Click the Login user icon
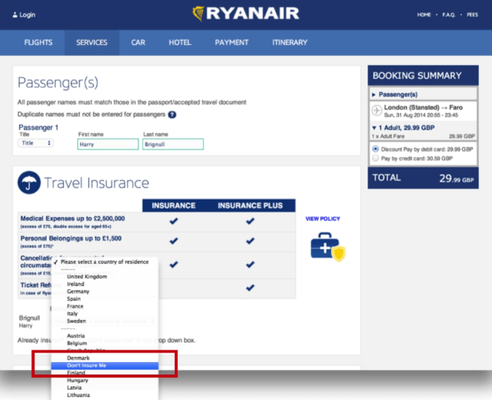The width and height of the screenshot is (492, 400). click(15, 15)
